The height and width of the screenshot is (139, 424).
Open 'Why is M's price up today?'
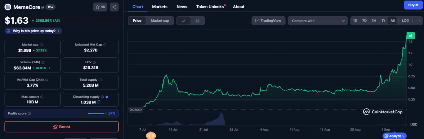pyautogui.click(x=33, y=31)
